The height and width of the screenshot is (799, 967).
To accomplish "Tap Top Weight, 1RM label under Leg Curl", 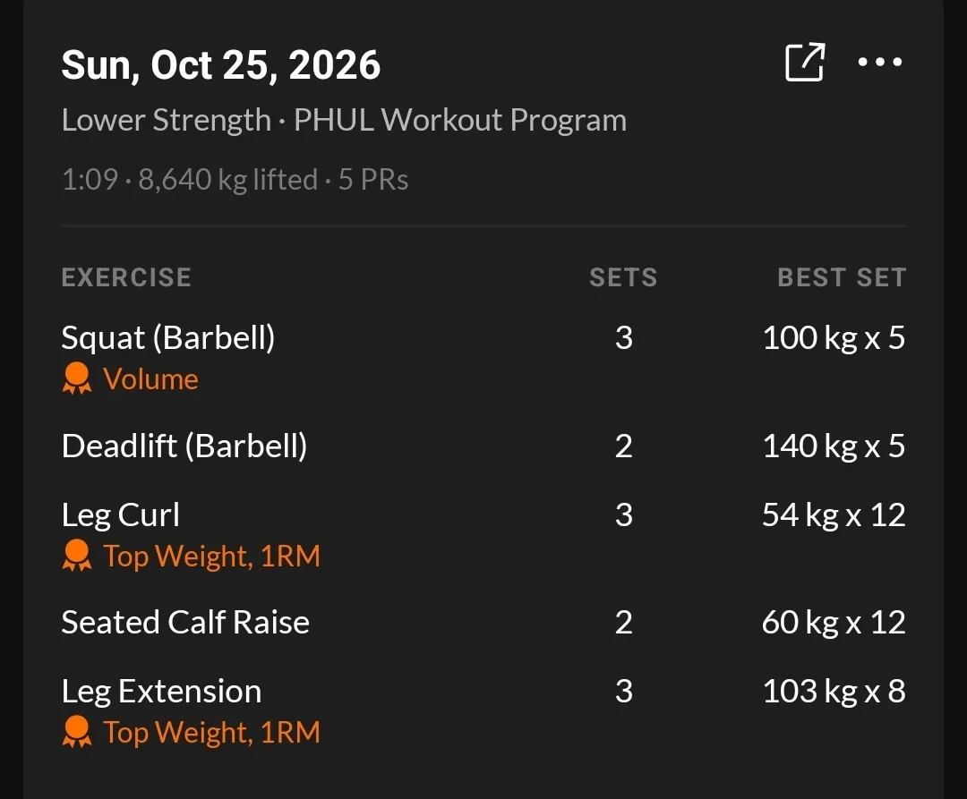I will click(211, 557).
